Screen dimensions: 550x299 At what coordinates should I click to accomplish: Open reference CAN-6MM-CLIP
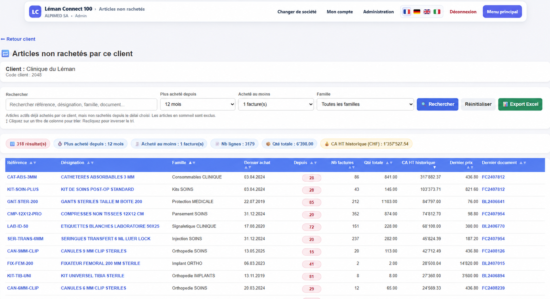point(23,288)
